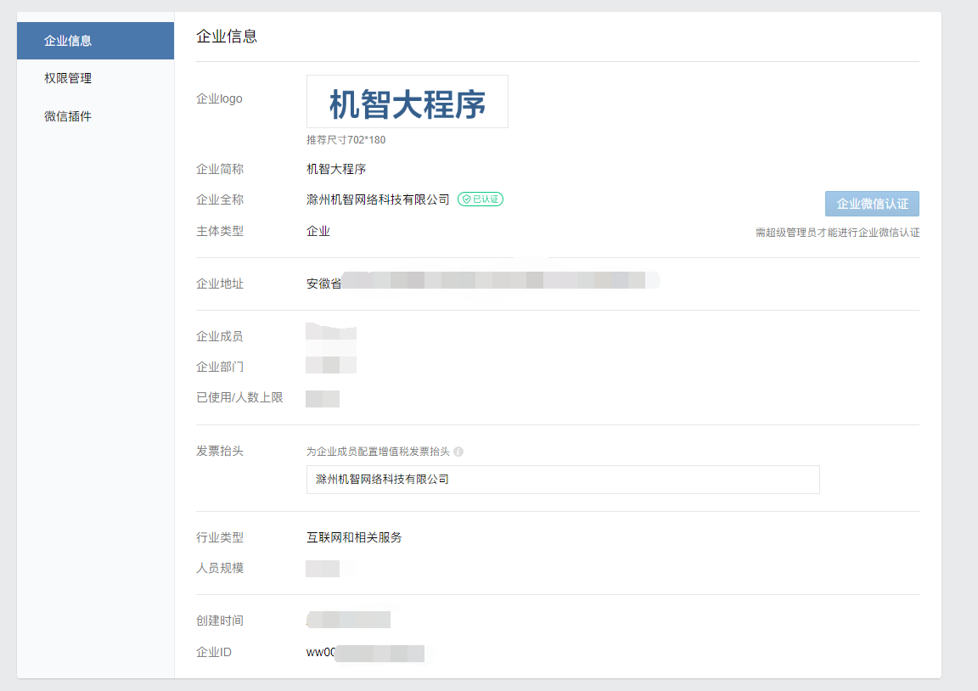Click the 企业部门 field label
Screen dimensions: 978x691
pos(220,367)
